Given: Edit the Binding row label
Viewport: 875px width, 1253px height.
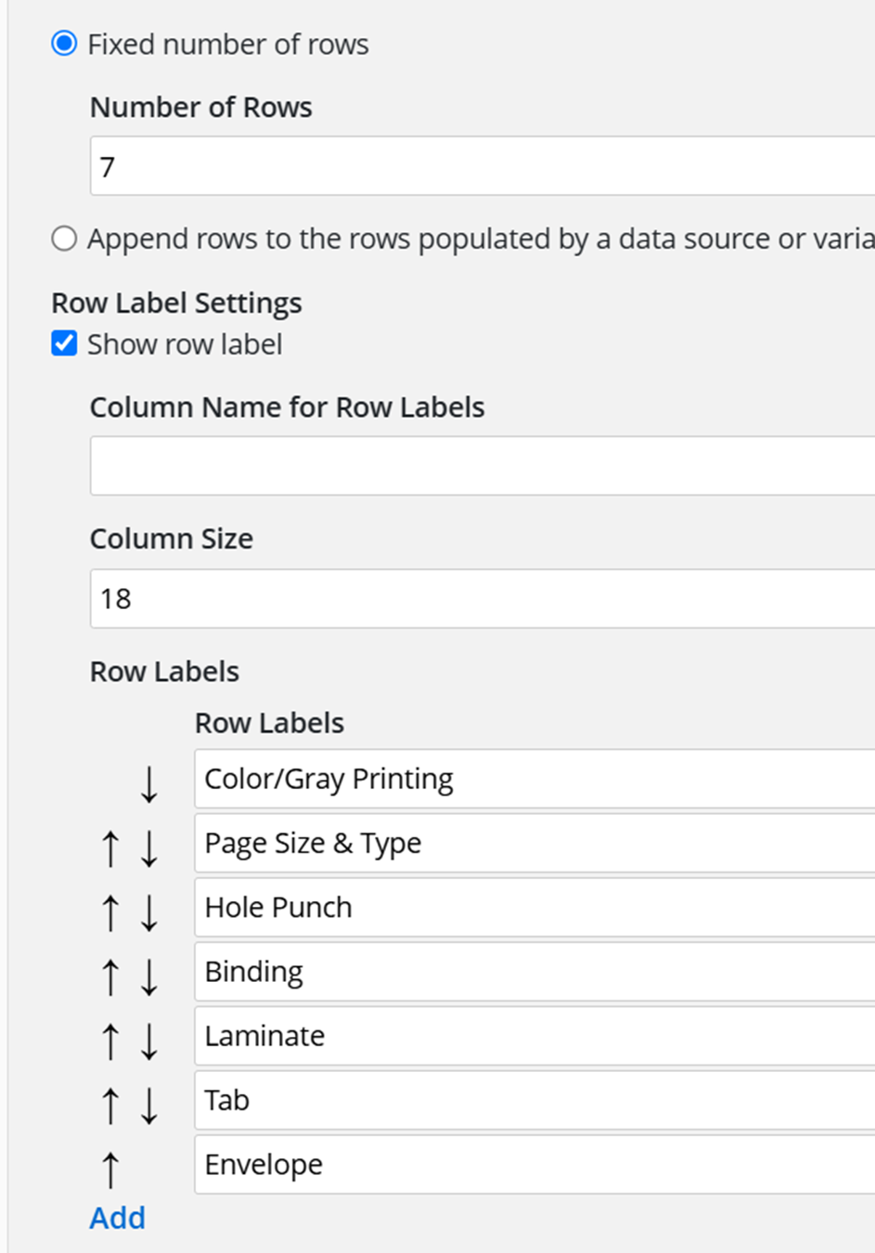Looking at the screenshot, I should 534,972.
